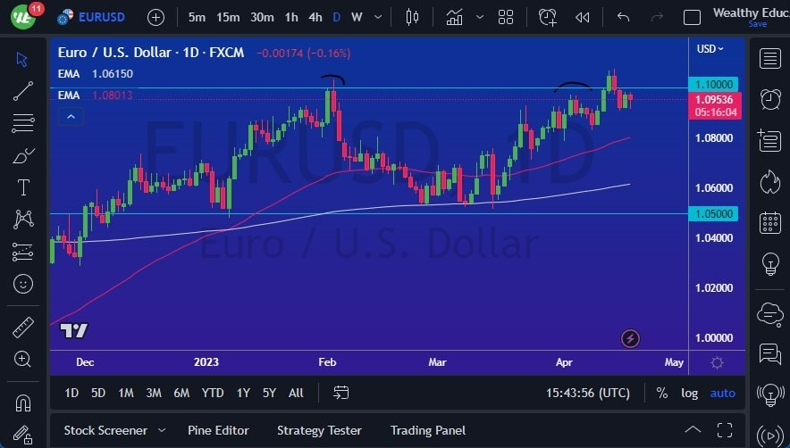Select the weekly W timeframe

pos(357,17)
